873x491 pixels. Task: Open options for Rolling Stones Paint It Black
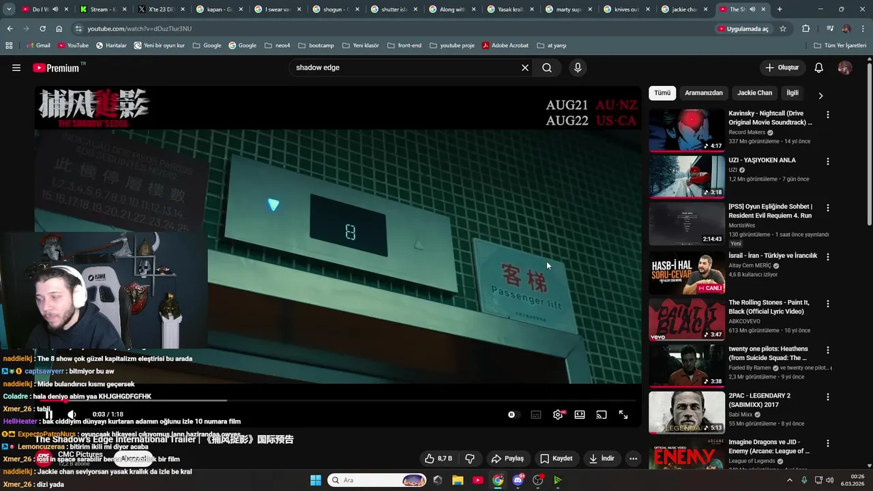click(x=828, y=303)
